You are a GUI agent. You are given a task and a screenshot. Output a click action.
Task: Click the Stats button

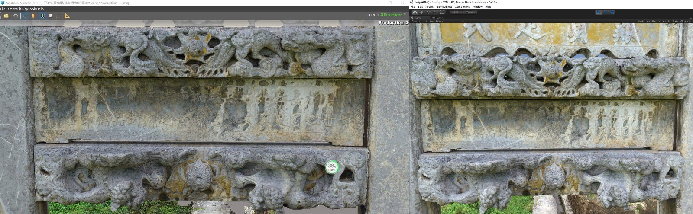675,21
